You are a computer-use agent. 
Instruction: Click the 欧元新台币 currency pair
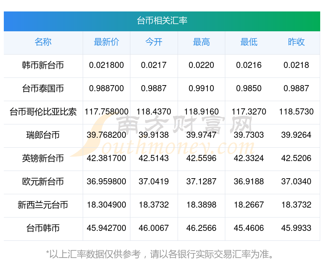tap(43, 182)
